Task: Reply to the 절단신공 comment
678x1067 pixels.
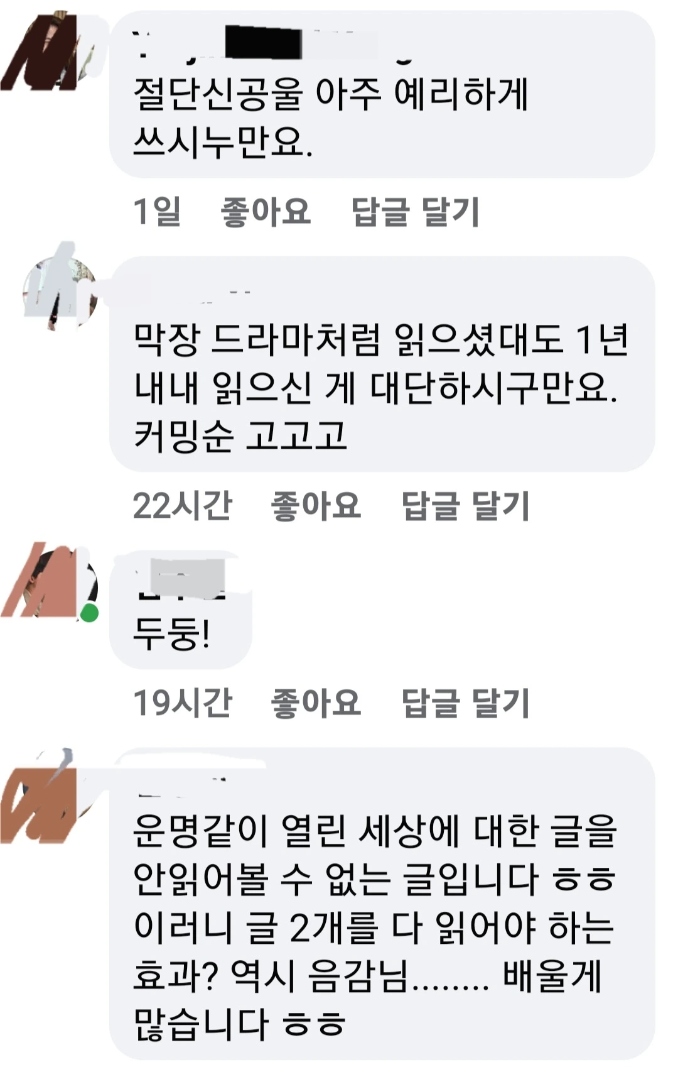Action: tap(415, 211)
